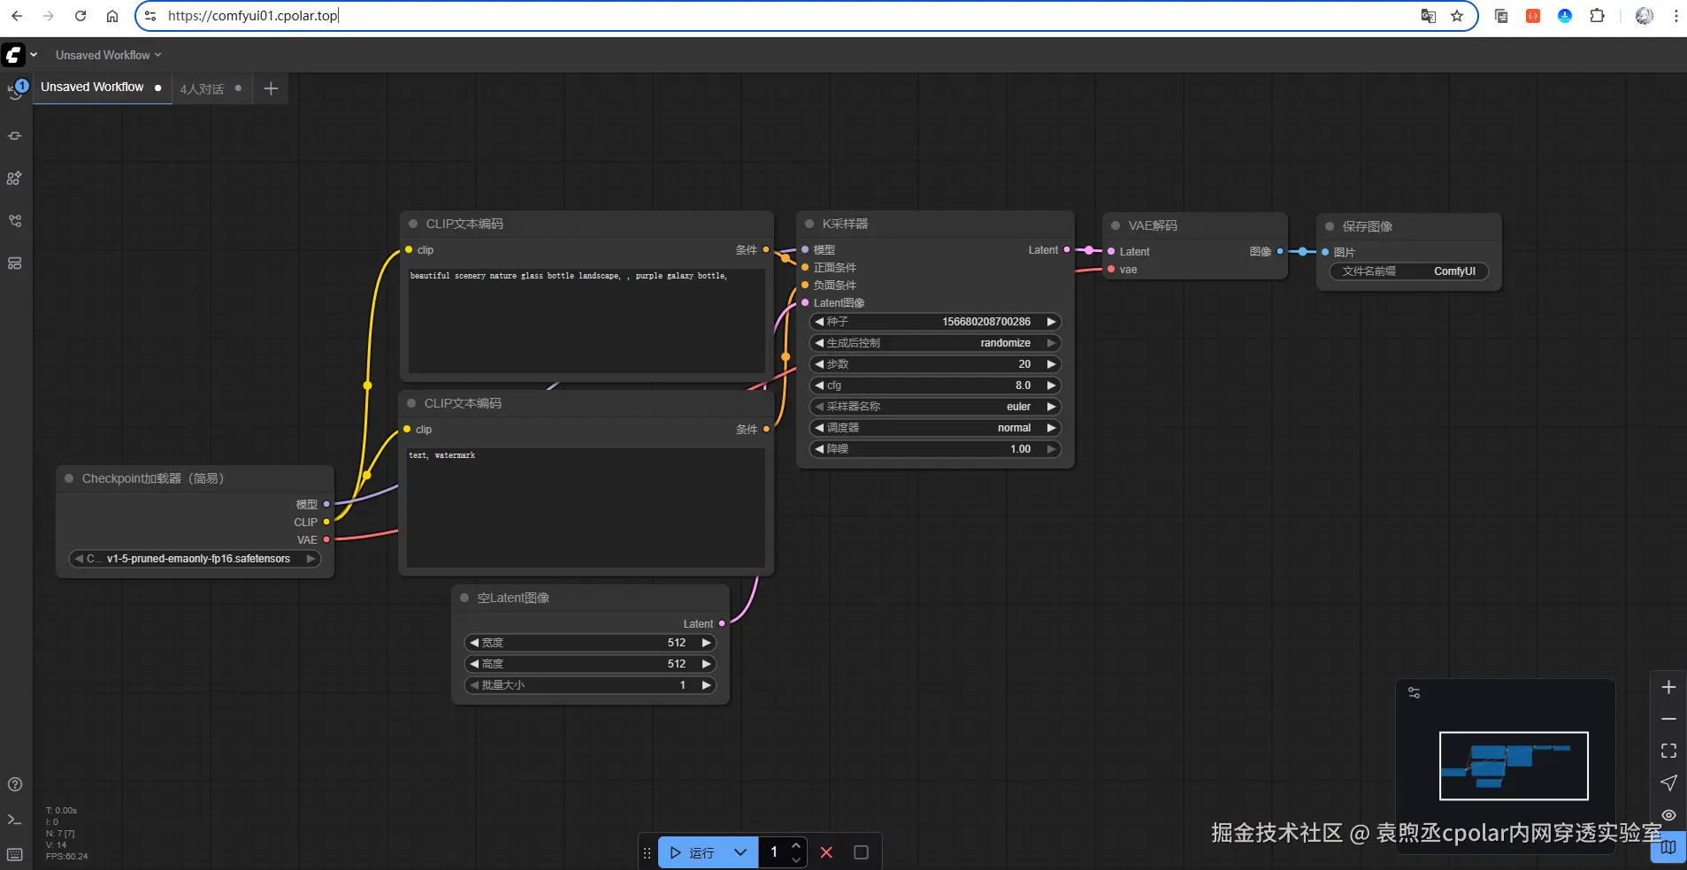Collapse the 空Latent图像 node dot
1687x870 pixels.
point(464,598)
